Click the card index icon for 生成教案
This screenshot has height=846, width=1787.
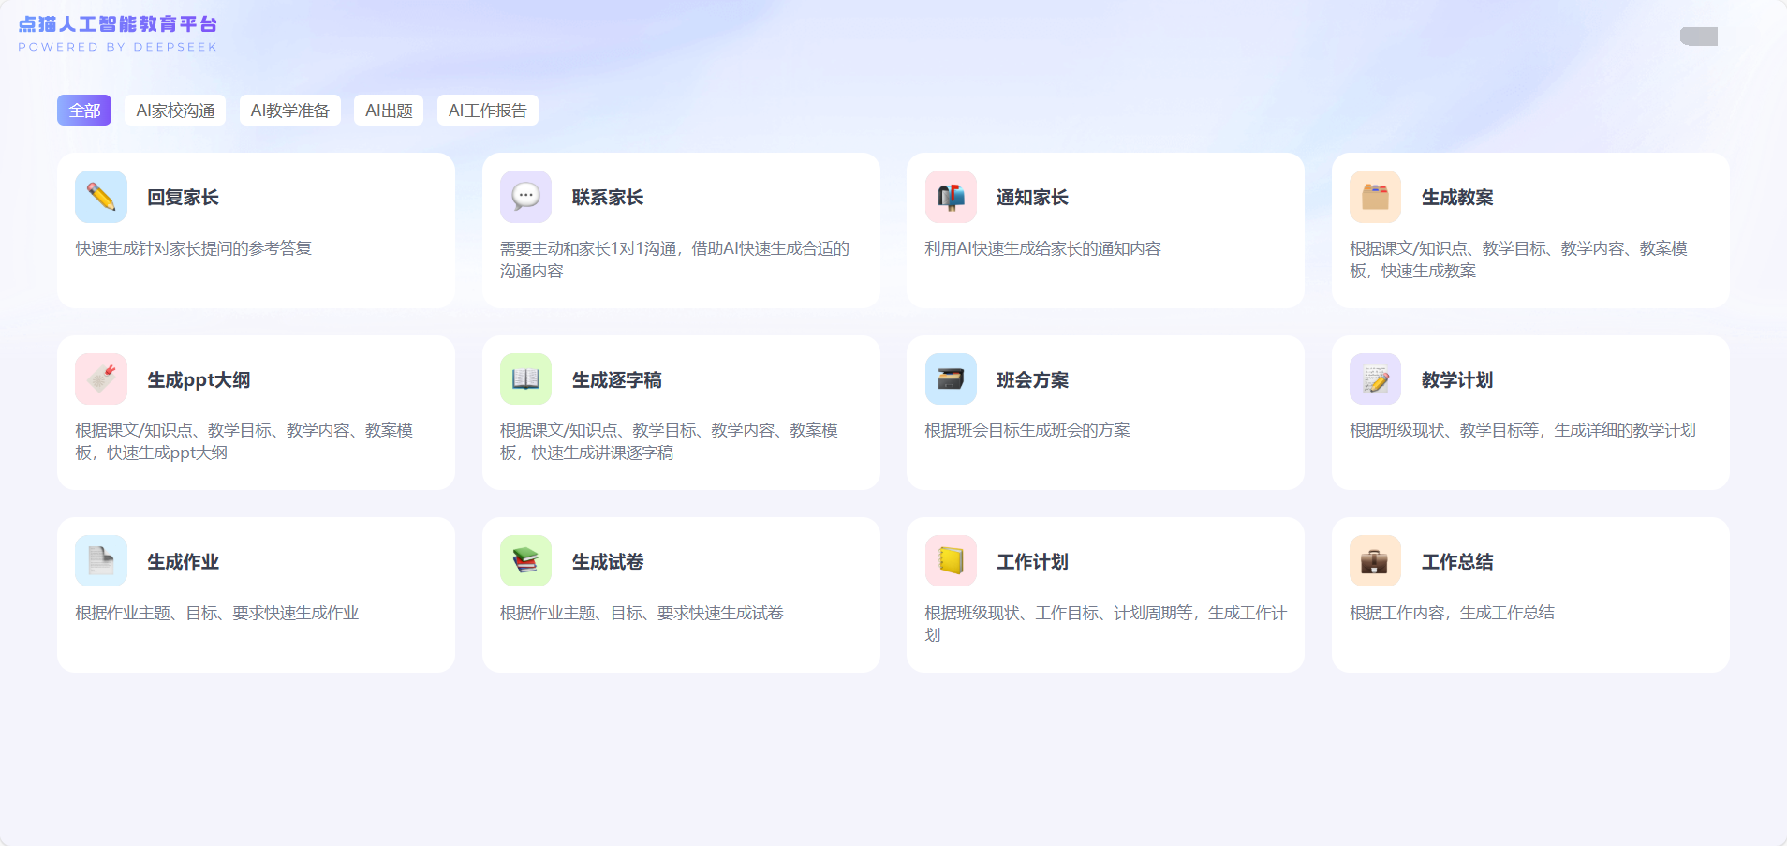click(x=1375, y=197)
